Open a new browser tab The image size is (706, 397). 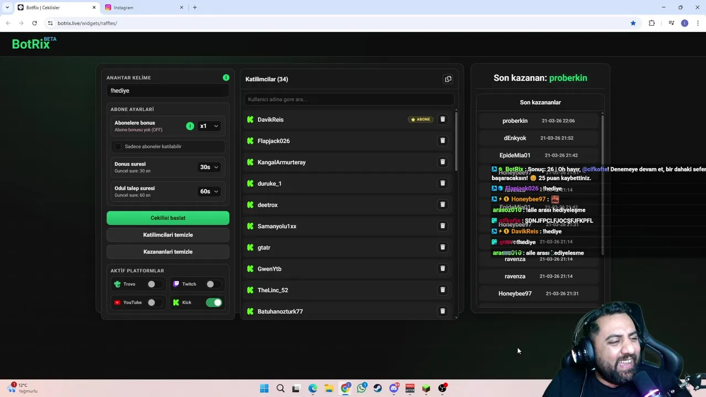pyautogui.click(x=195, y=7)
